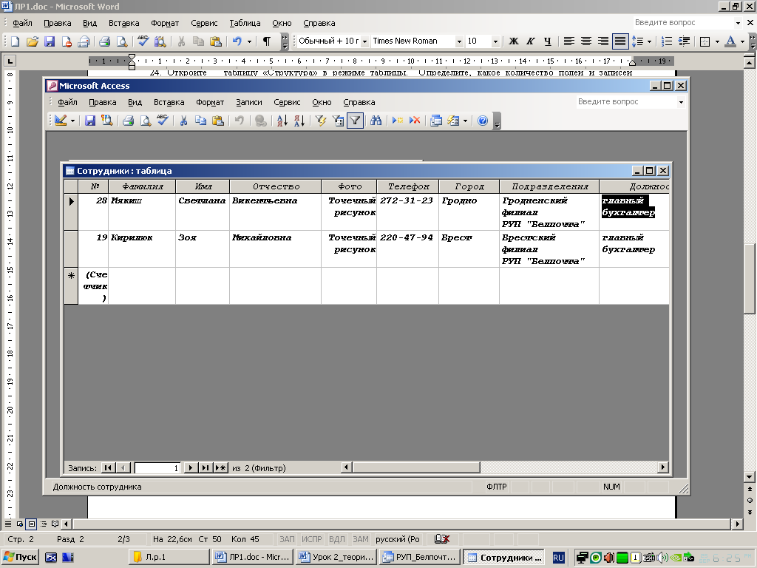This screenshot has height=568, width=757.
Task: Open the font size 10 dropdown
Action: coord(495,41)
